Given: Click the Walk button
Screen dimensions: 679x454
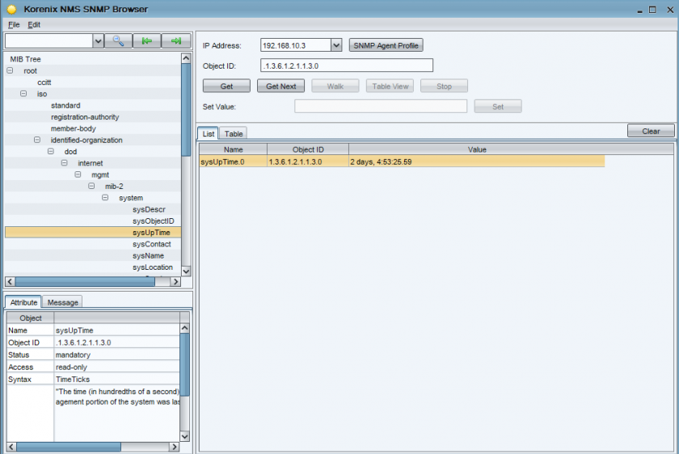Looking at the screenshot, I should coord(335,86).
